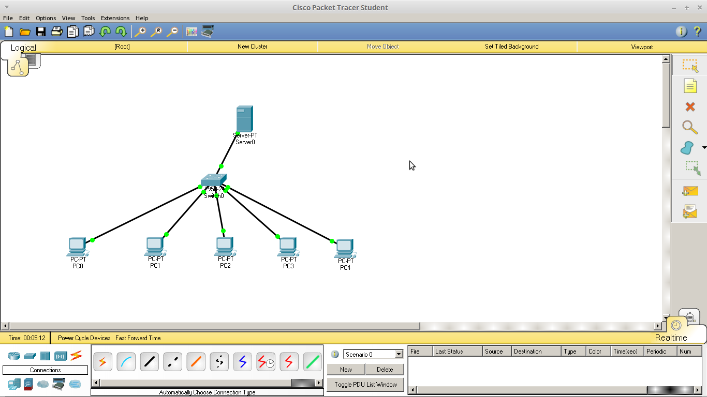The image size is (707, 397).
Task: Expand the shape tool dropdown arrow
Action: click(x=704, y=148)
